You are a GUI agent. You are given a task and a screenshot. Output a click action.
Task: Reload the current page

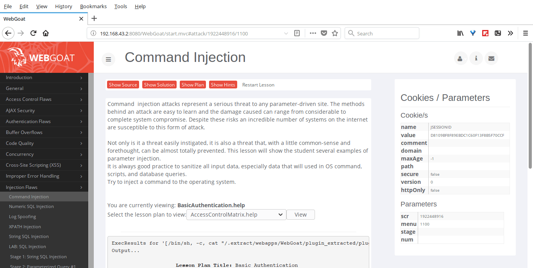coord(33,33)
